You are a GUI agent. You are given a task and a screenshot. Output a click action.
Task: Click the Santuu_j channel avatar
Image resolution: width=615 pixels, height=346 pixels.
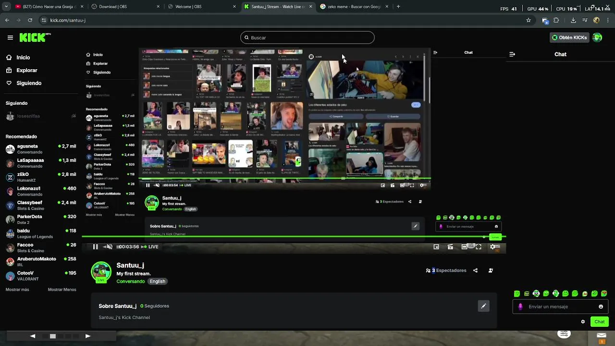coord(101,272)
